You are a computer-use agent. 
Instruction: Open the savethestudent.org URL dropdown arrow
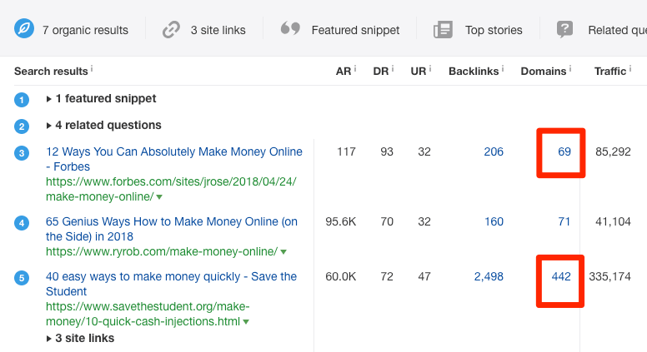(246, 322)
